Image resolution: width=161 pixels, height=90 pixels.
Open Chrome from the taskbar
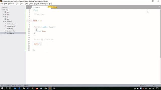coord(32,88)
